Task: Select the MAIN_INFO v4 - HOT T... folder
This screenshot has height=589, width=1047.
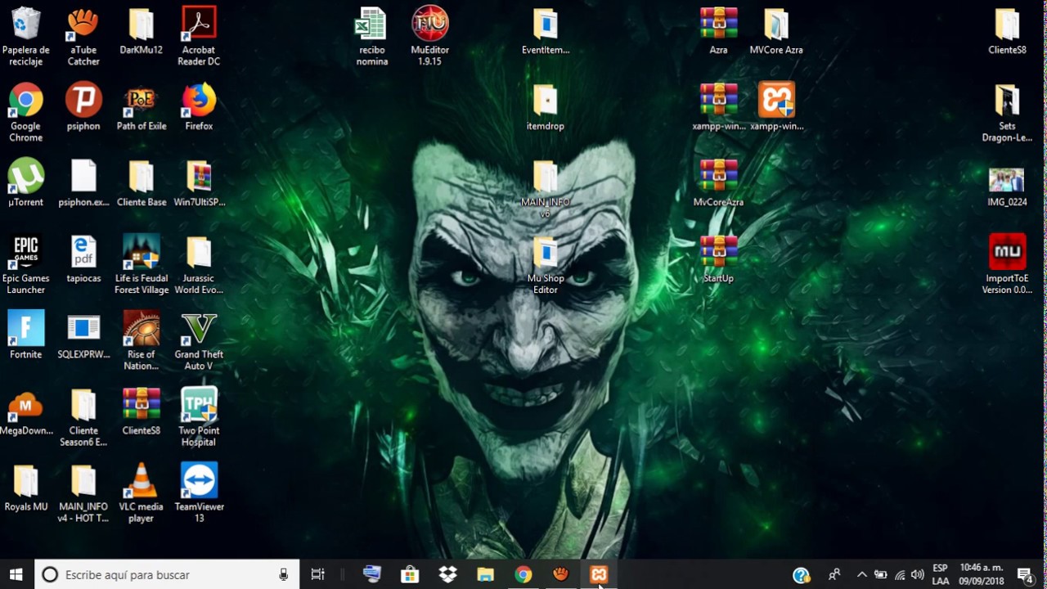Action: click(83, 492)
